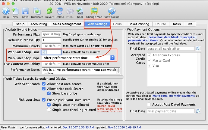
Task: Click 'flag for plug-in or web usage' hint
Action: point(82,34)
